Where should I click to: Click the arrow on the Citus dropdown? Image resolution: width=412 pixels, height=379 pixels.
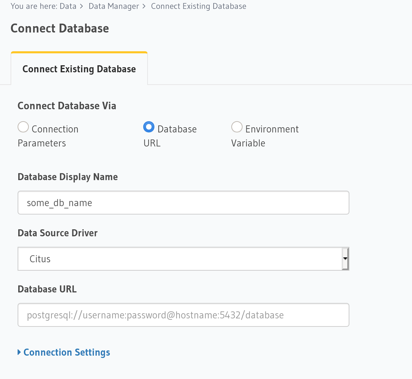pos(345,259)
